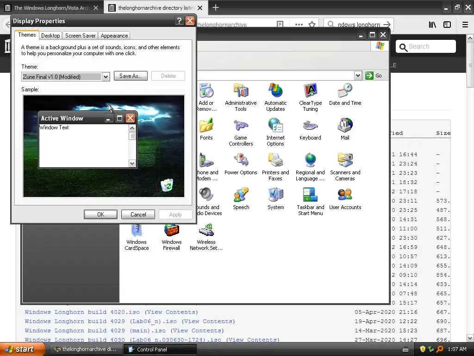
Task: Click Firefox bookmark star icon
Action: [312, 25]
